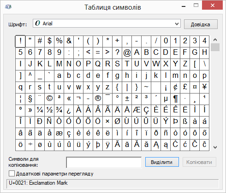This screenshot has width=226, height=193.
Task: Click the scrollbar up arrow
Action: coord(215,40)
